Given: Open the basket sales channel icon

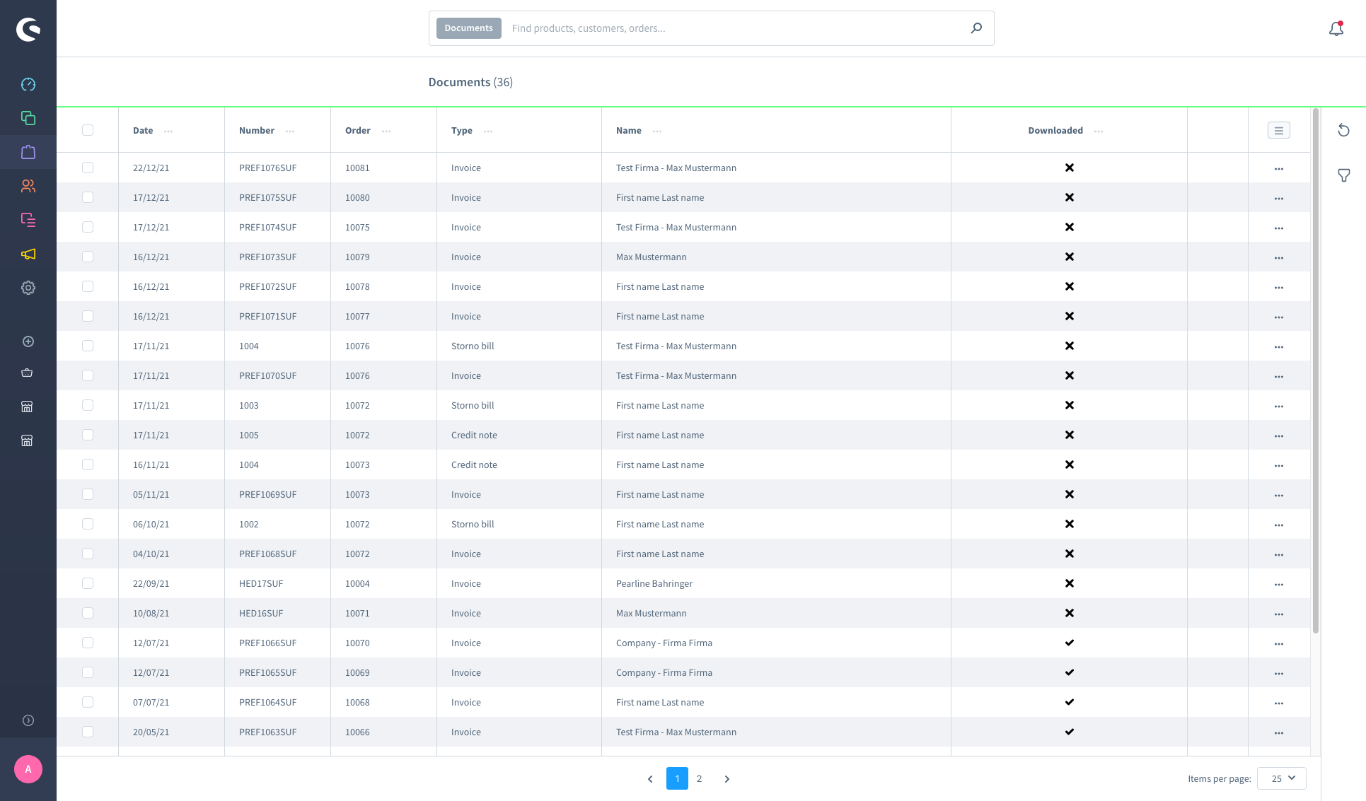Looking at the screenshot, I should [x=28, y=373].
